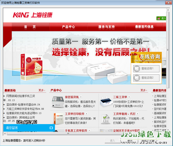This screenshot has width=173, height=146.
Task: Open the 手机查工资单软件 link
Action: pos(76,131)
